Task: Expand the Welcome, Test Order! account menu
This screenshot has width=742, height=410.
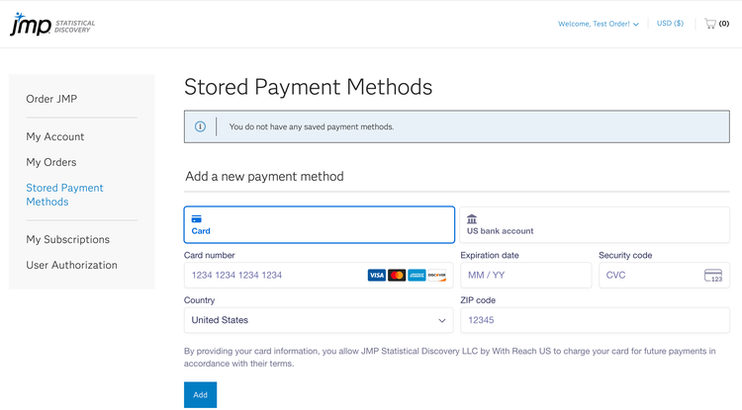Action: 599,24
